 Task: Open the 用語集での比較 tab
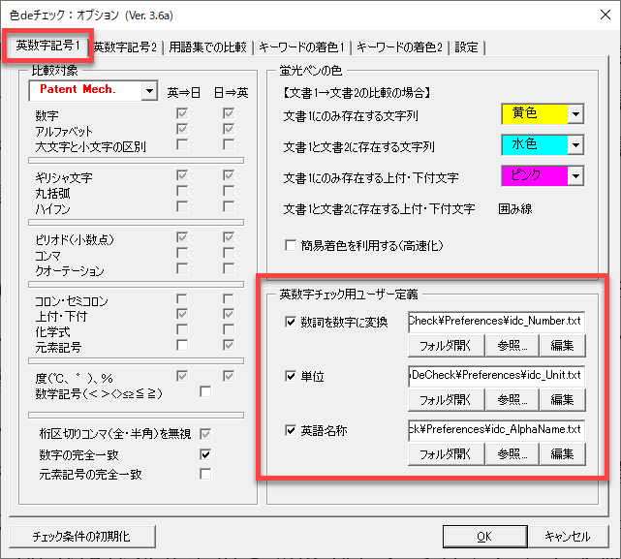[x=209, y=47]
